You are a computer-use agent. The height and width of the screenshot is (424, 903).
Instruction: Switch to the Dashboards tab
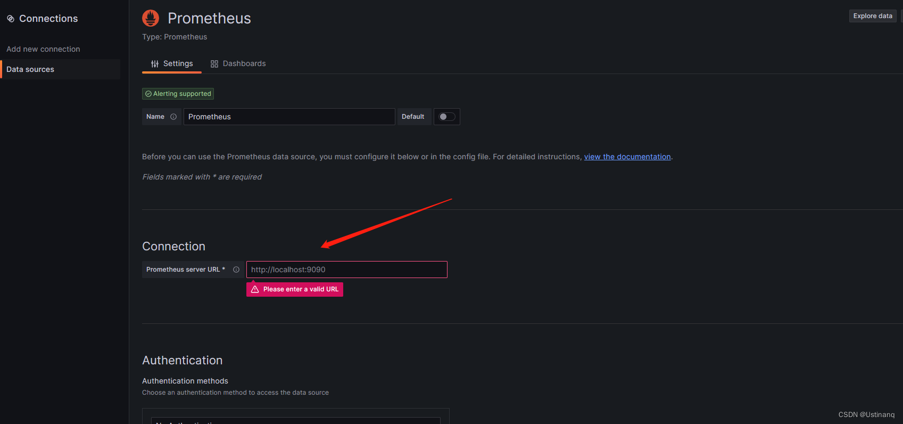pyautogui.click(x=238, y=63)
